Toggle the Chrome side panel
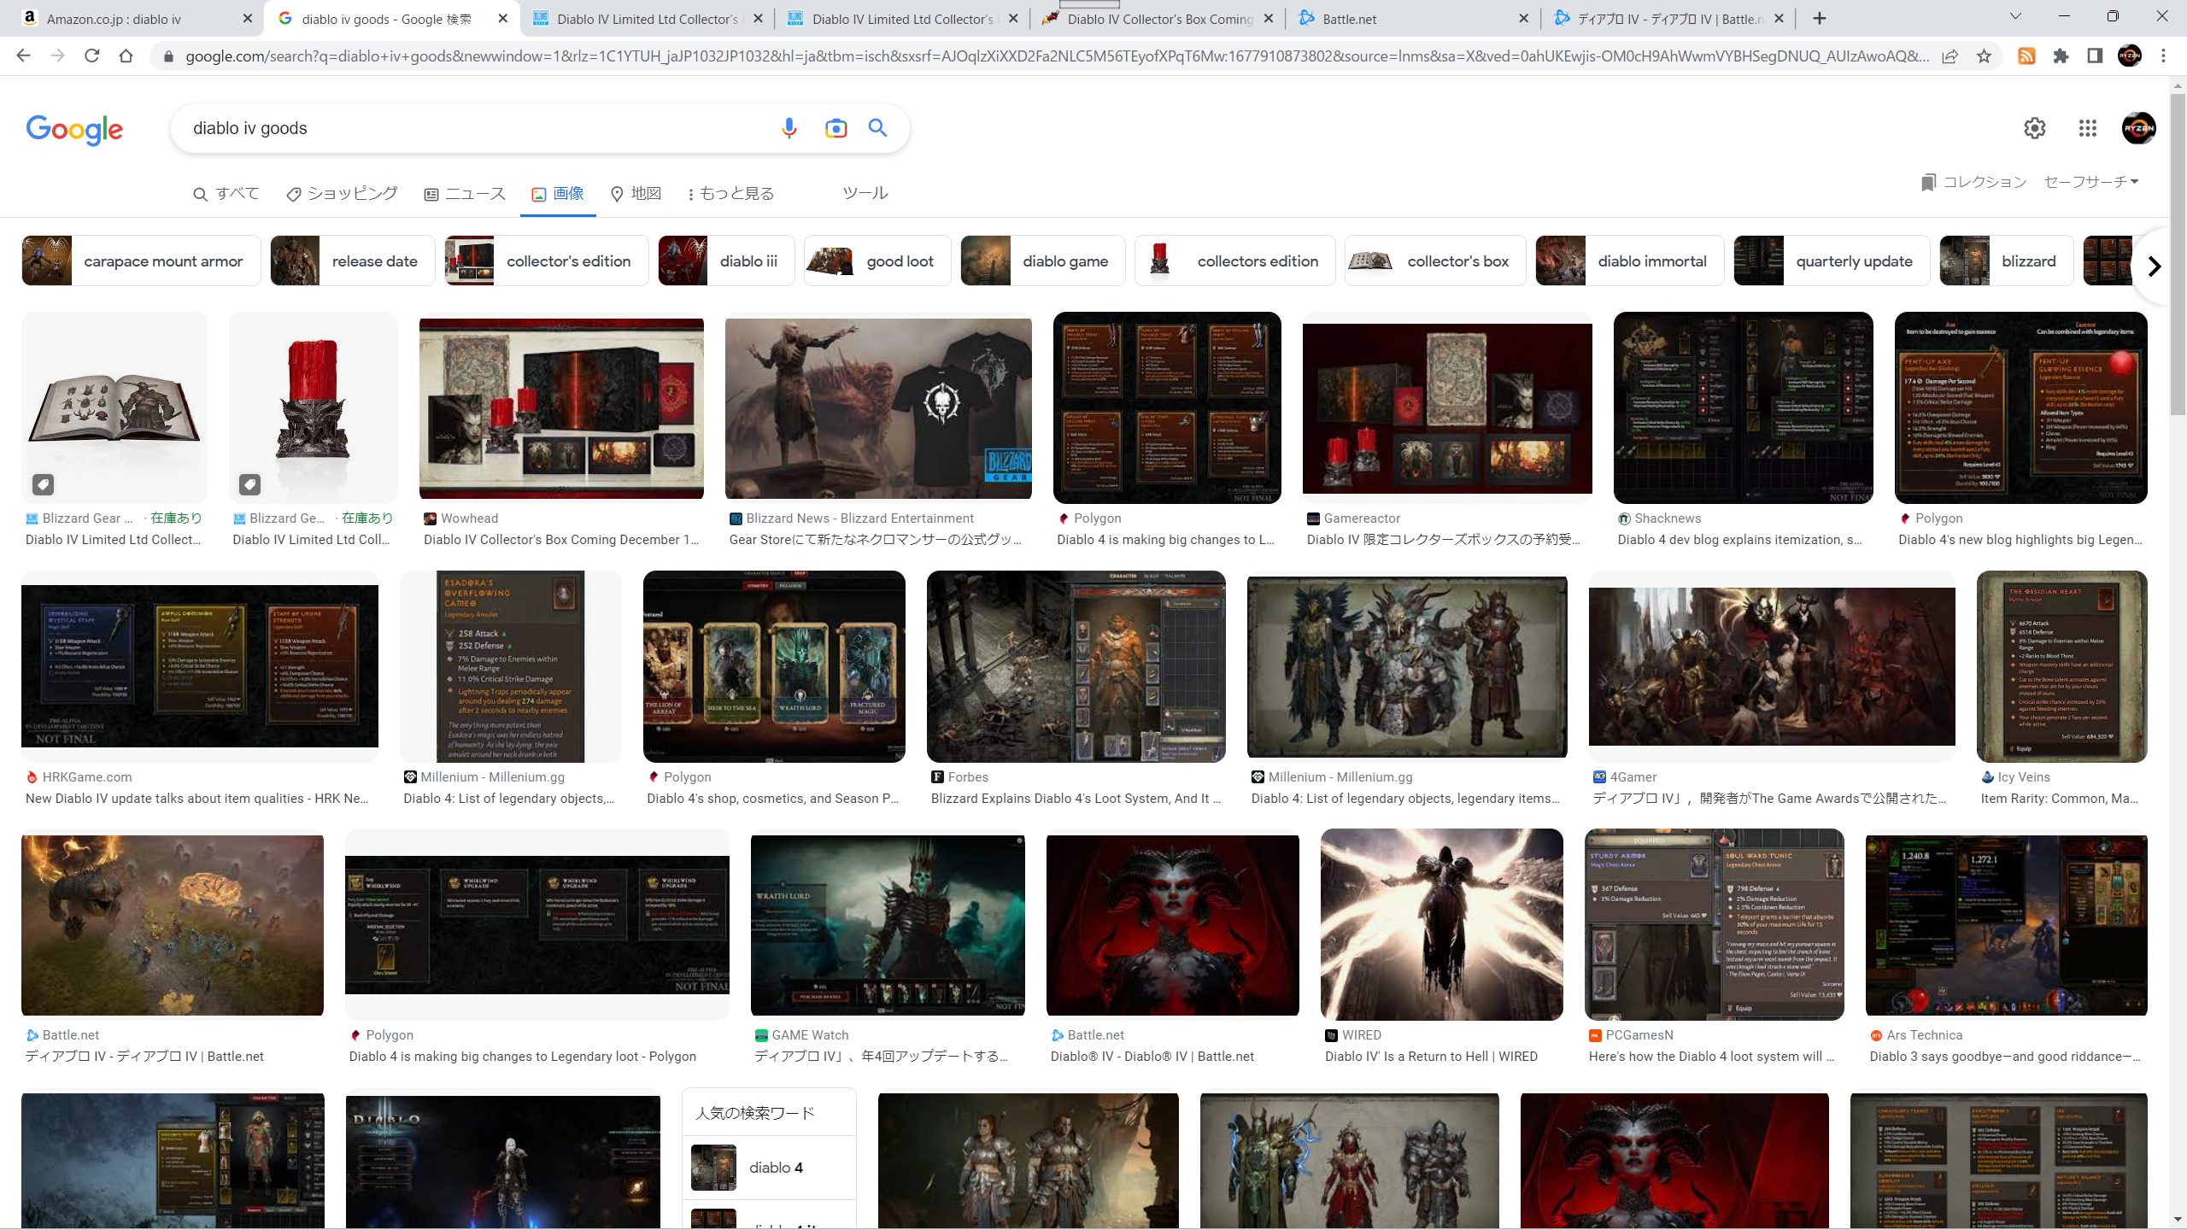The height and width of the screenshot is (1230, 2187). click(x=2095, y=56)
